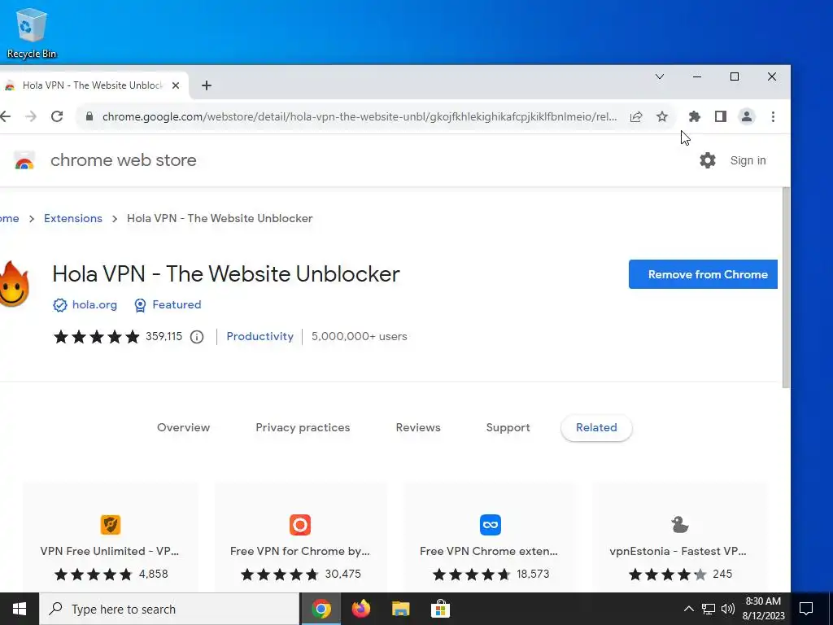Click the taskbar search box
833x625 pixels.
(x=169, y=609)
